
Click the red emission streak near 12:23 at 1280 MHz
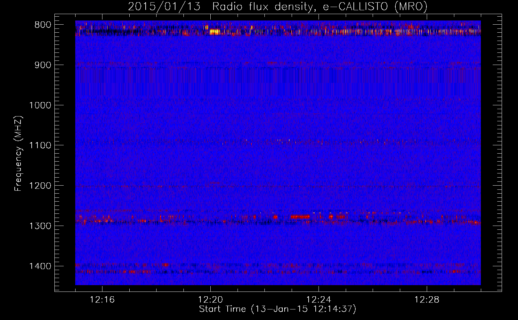tap(300, 217)
